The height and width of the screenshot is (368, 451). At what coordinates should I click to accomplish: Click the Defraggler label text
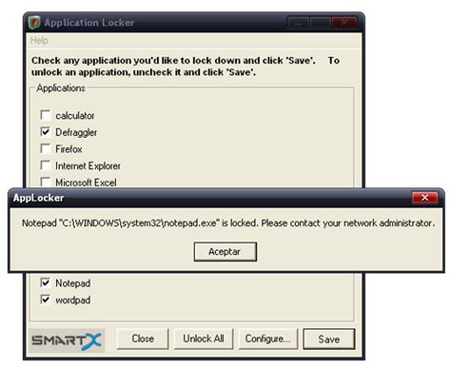pos(76,132)
